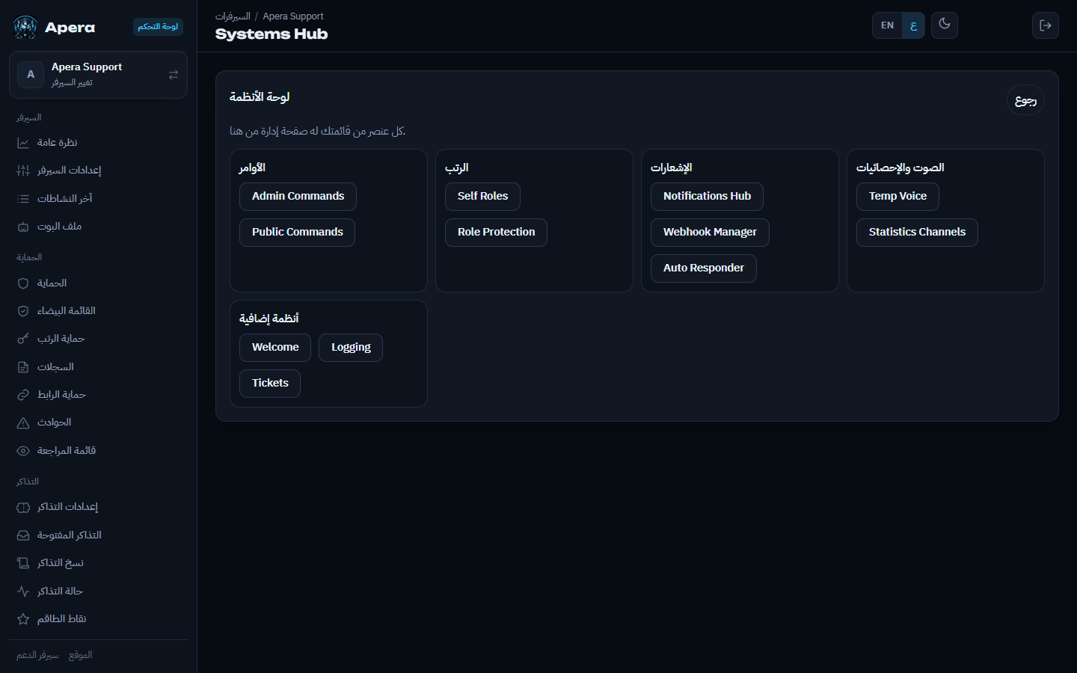The height and width of the screenshot is (673, 1077).
Task: Open الحماية shield icon in sidebar
Action: tap(23, 283)
